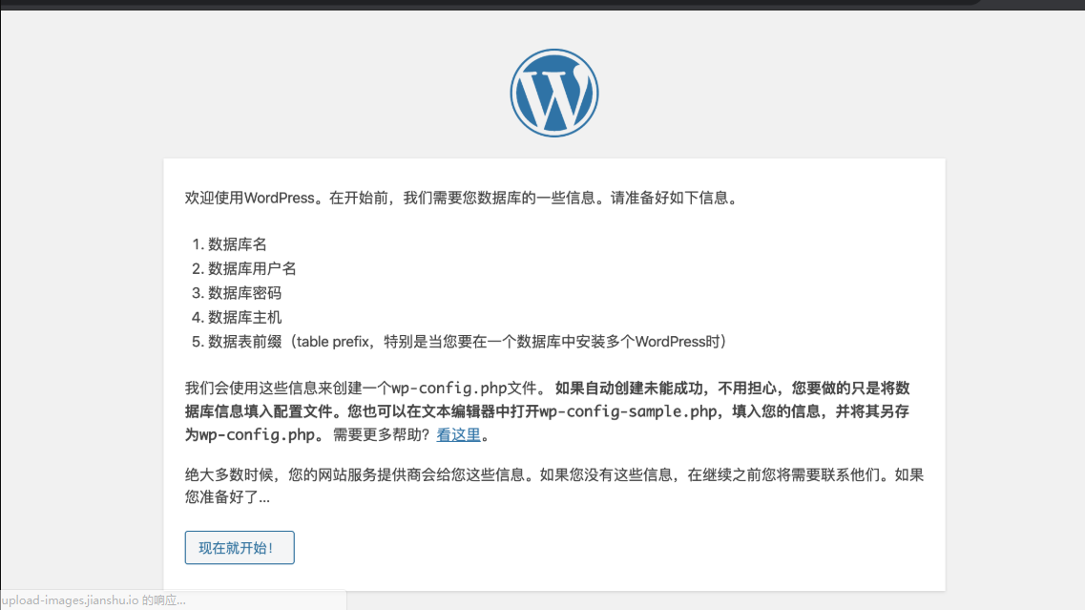Click list item 数据库主机

click(x=245, y=317)
